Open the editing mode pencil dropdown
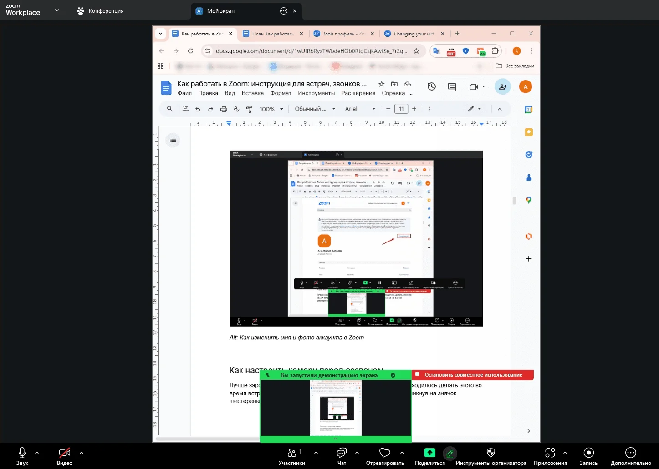659x469 pixels. (x=475, y=109)
